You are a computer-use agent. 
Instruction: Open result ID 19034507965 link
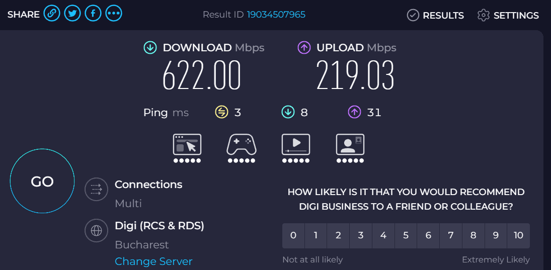(x=276, y=15)
